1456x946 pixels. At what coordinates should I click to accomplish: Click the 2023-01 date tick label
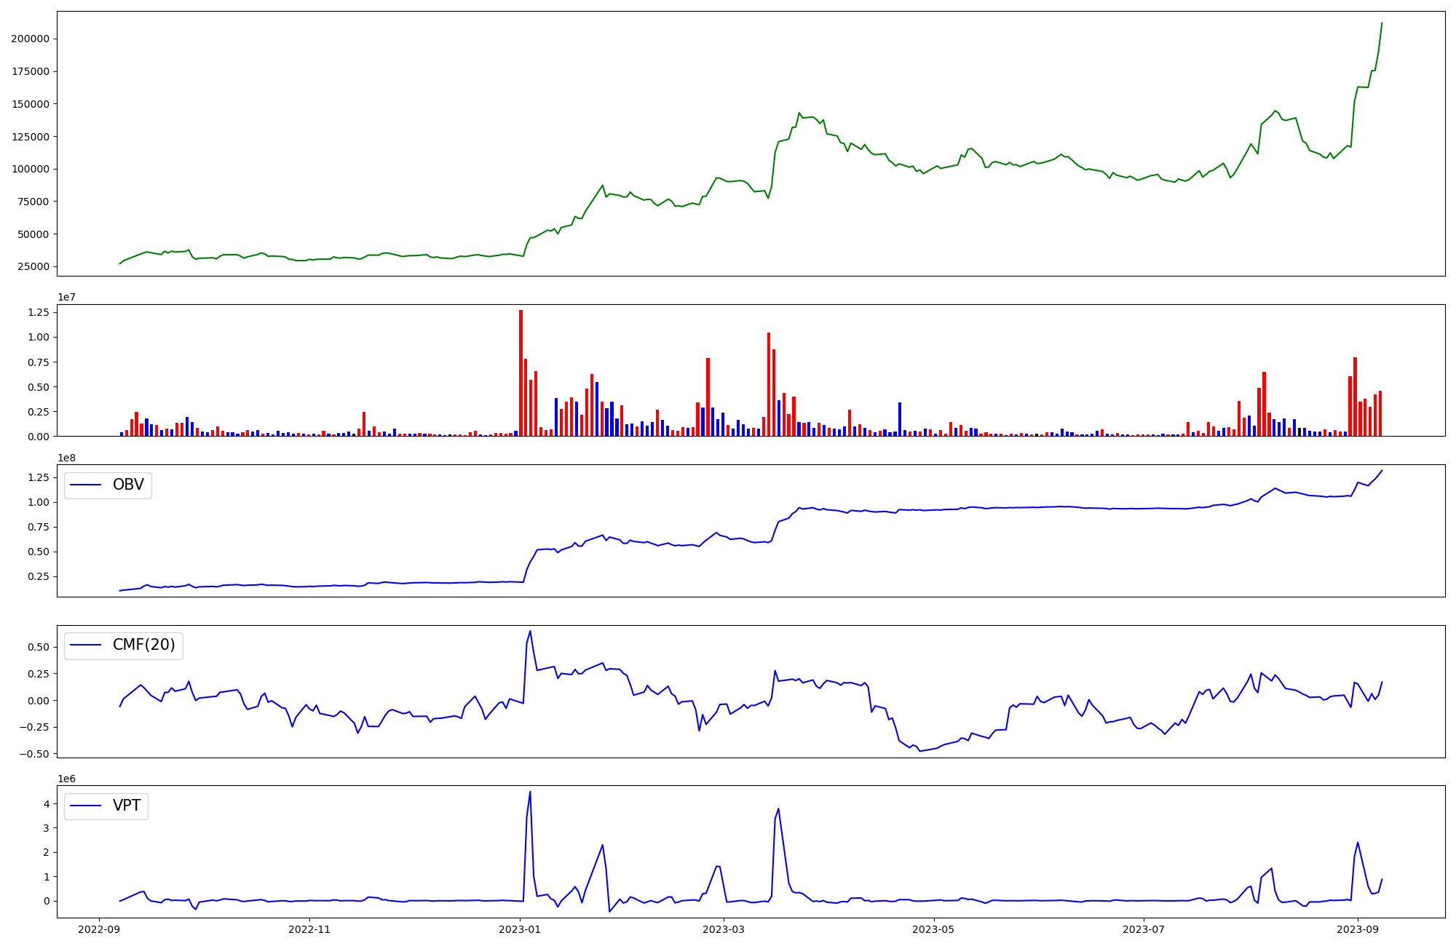[x=521, y=929]
